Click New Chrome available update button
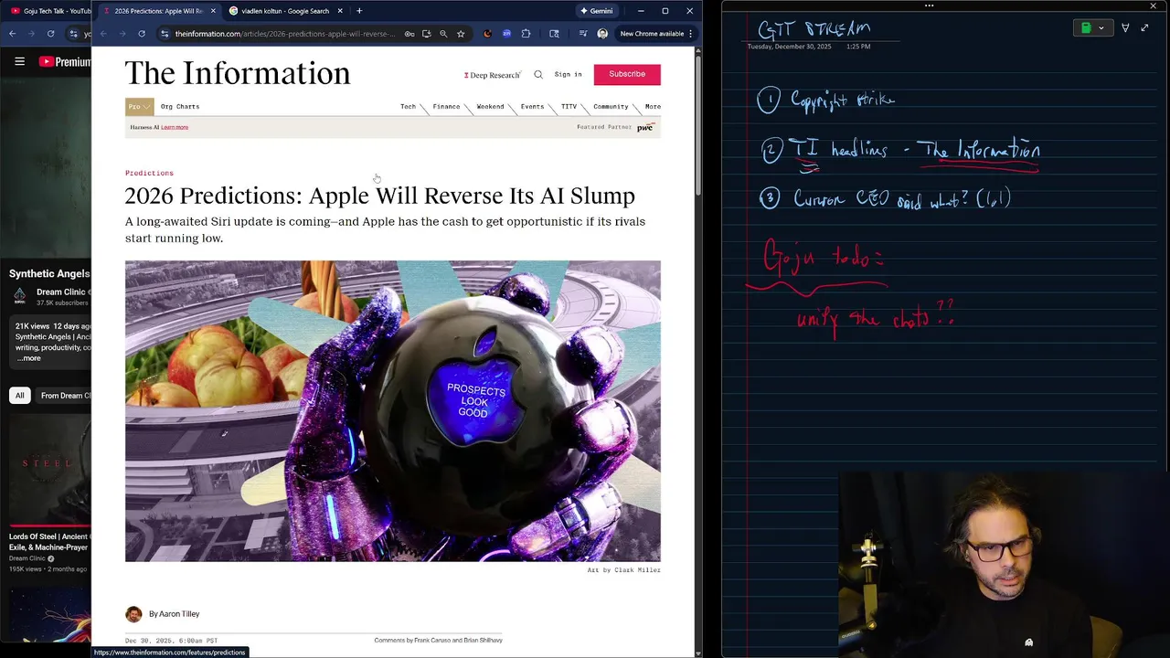Viewport: 1170px width, 658px height. (652, 34)
